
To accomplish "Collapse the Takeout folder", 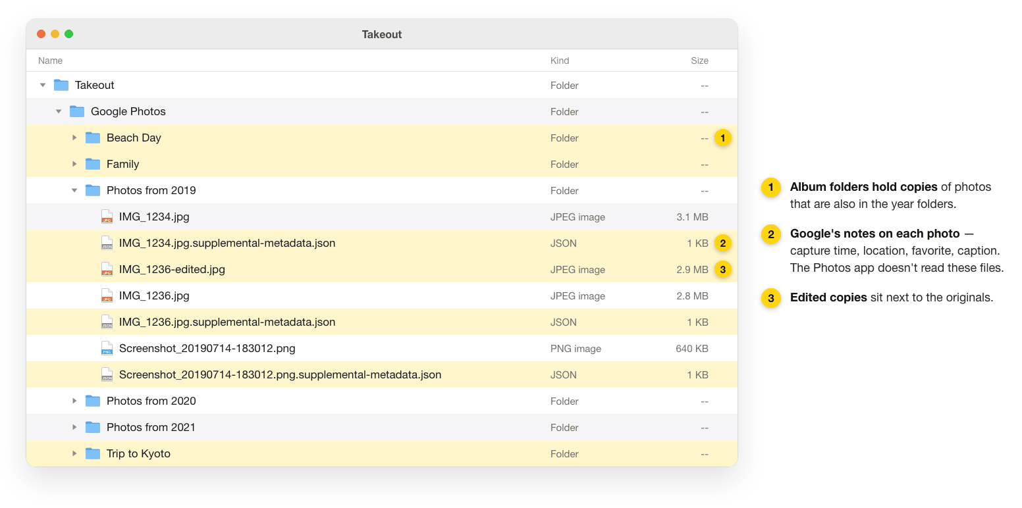I will pyautogui.click(x=43, y=85).
